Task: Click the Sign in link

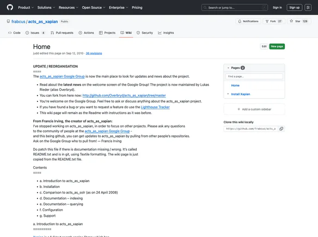Action: (277, 7)
